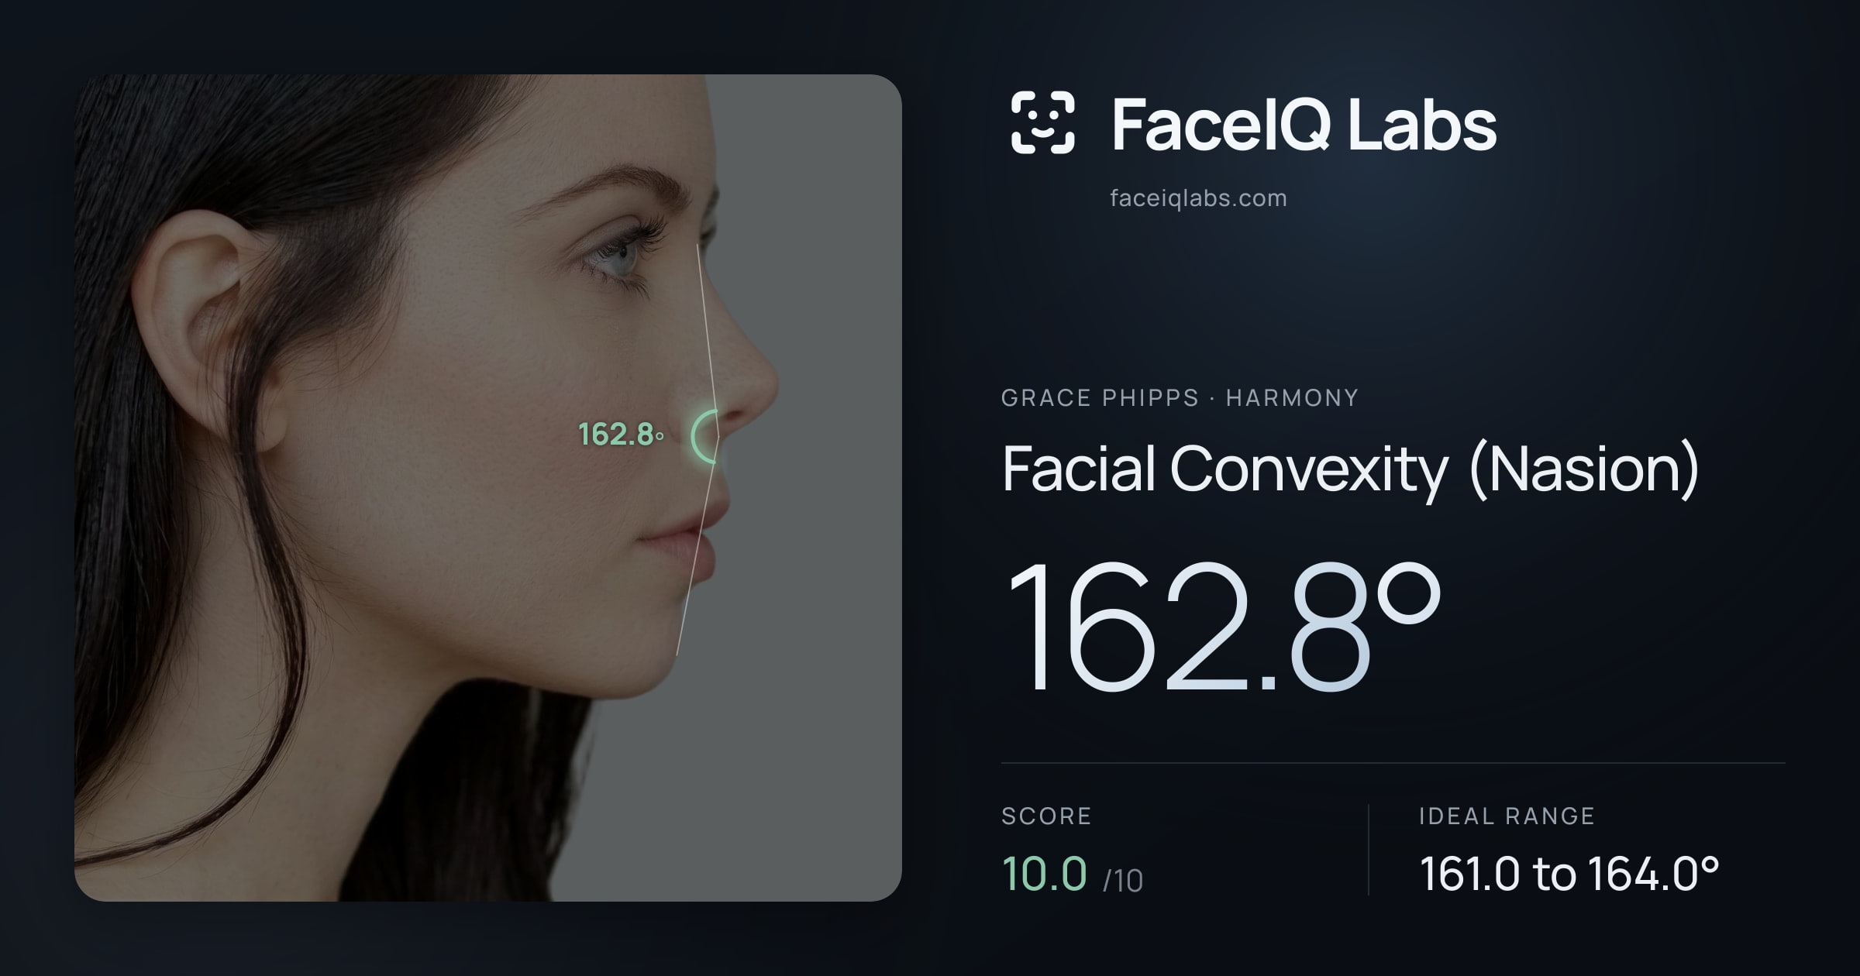This screenshot has height=976, width=1860.
Task: Click the FaceIQ Labs face-scan logo icon
Action: (x=1042, y=122)
